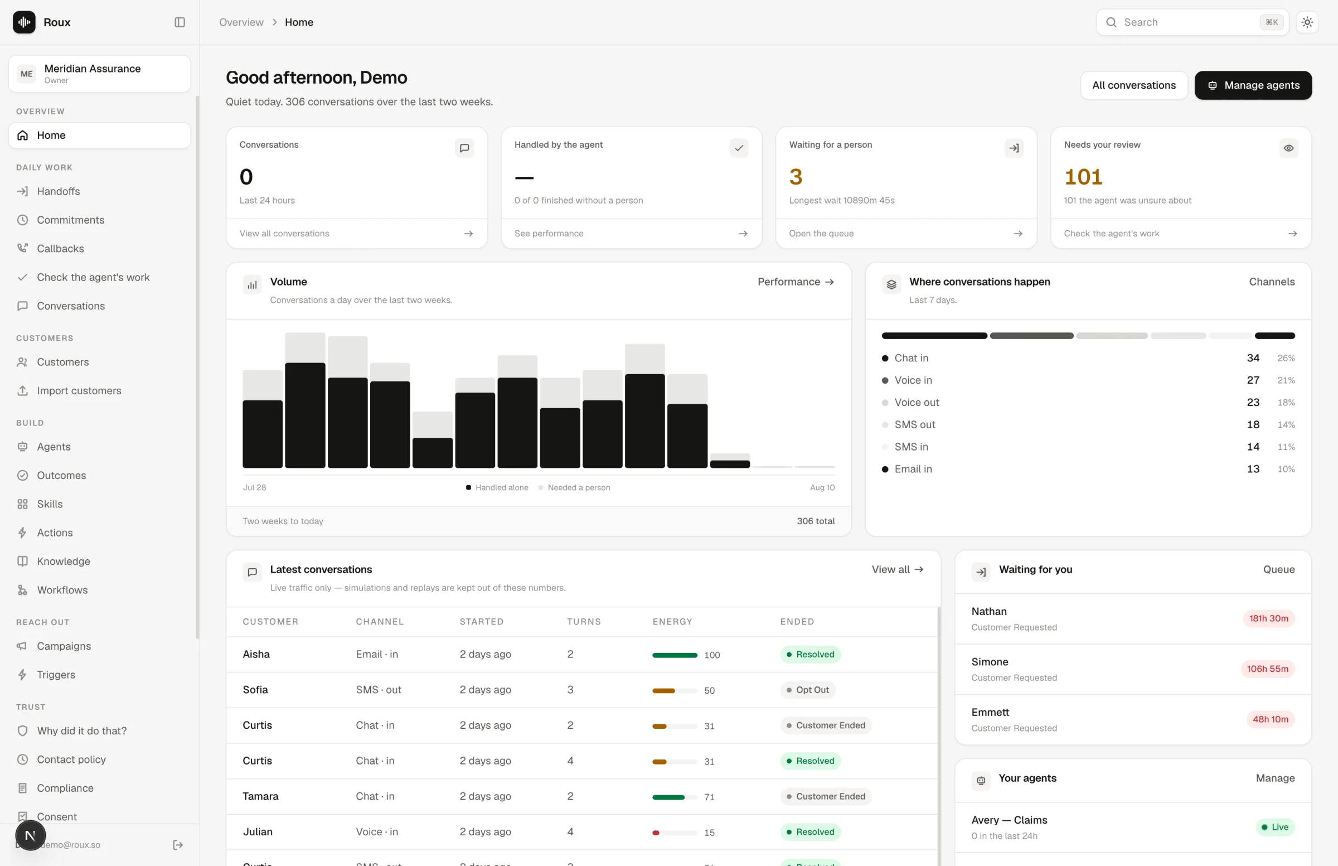Viewport: 1338px width, 866px height.
Task: Open Check the agent's work card link
Action: [1181, 234]
